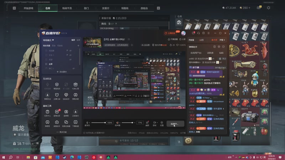Screen dimensions: 285x160
Task: Open the hamburger menu in 直播伴侣 title bar
Action: [208, 33]
